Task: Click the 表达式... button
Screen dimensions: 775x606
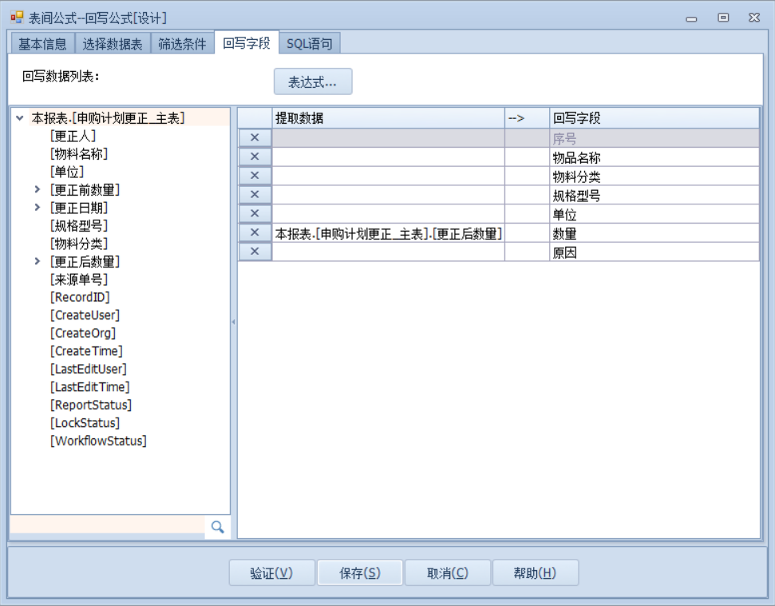Action: coord(312,81)
